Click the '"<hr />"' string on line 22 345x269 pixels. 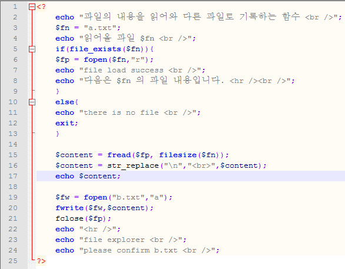pos(98,229)
